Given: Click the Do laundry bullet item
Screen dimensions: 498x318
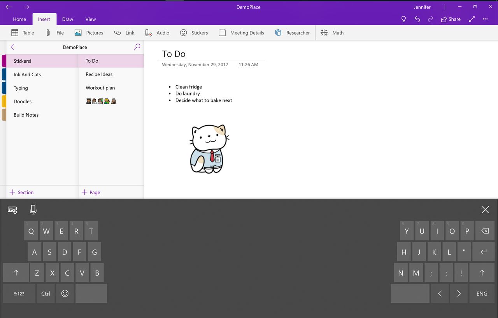Looking at the screenshot, I should [188, 93].
